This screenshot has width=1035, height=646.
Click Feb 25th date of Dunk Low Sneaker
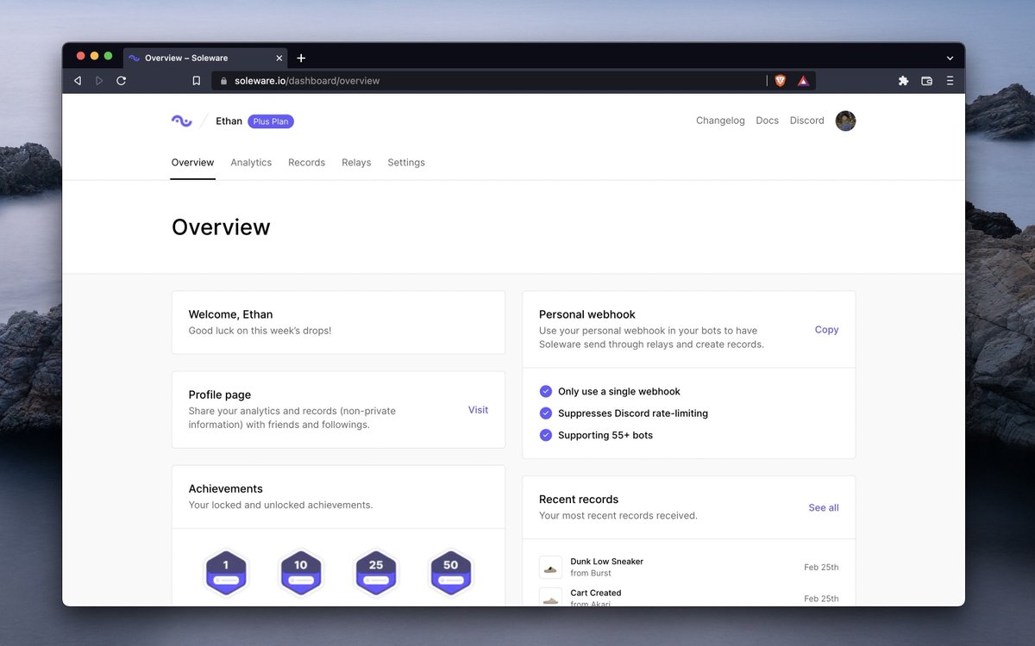click(x=821, y=568)
